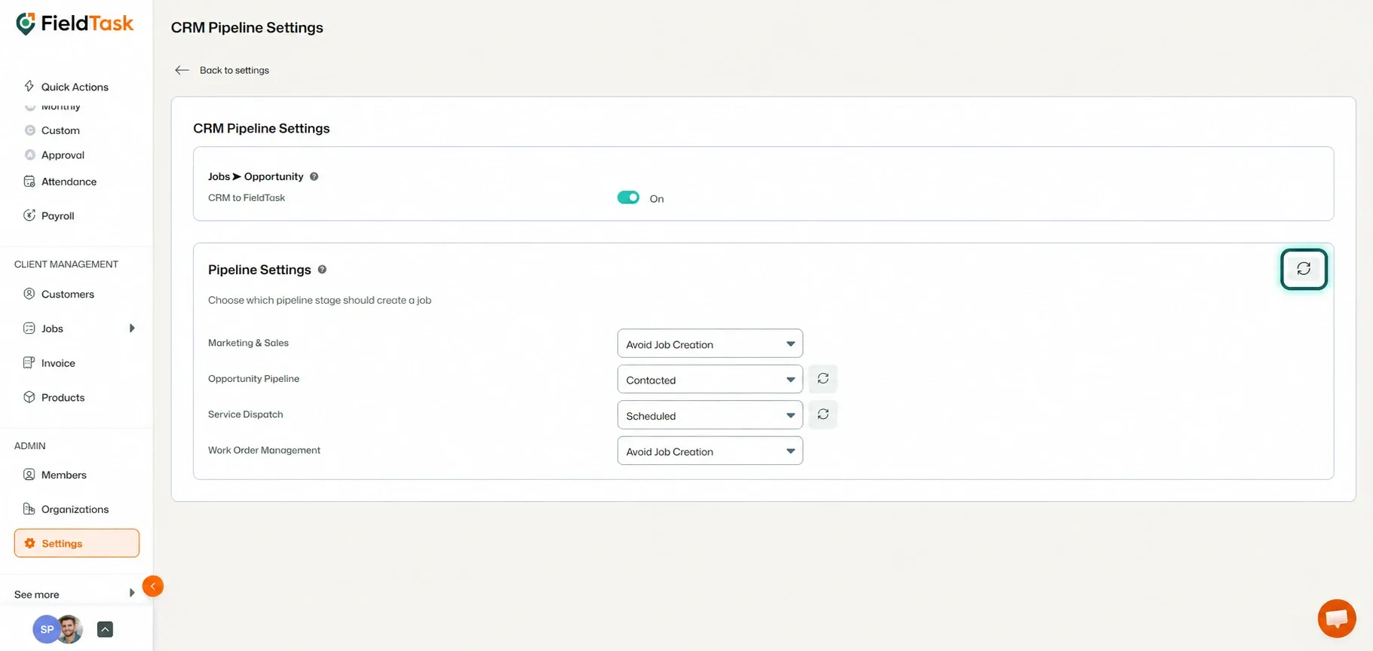Click the See more label
The width and height of the screenshot is (1373, 651).
pyautogui.click(x=36, y=594)
